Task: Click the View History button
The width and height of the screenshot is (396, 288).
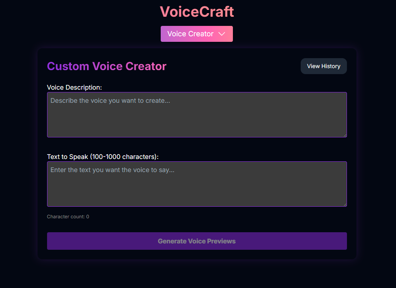Action: point(323,66)
